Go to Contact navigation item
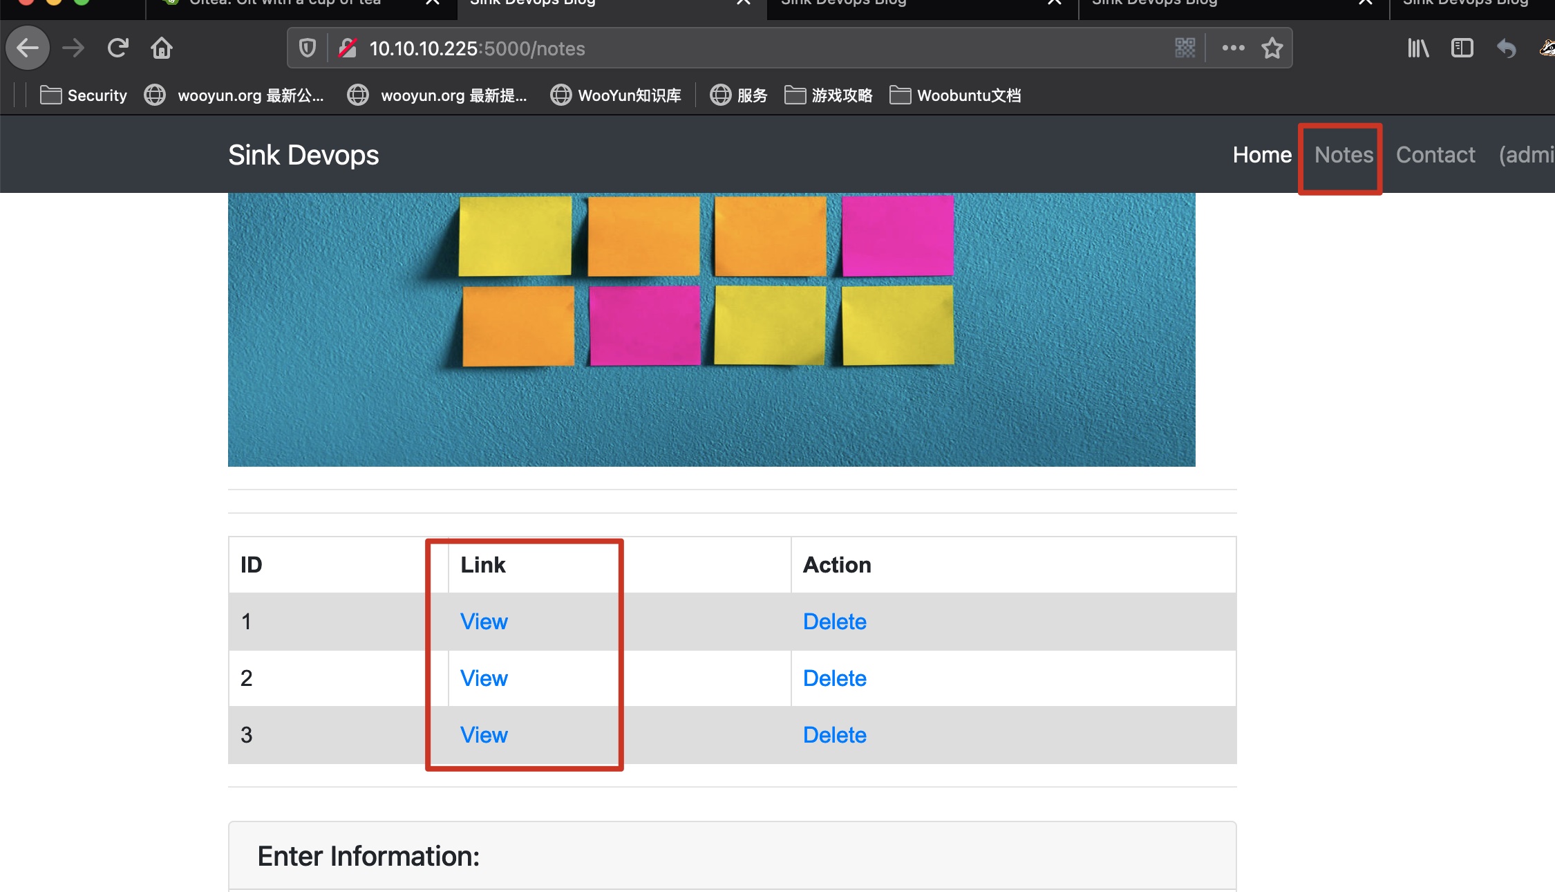This screenshot has height=892, width=1555. pyautogui.click(x=1435, y=155)
